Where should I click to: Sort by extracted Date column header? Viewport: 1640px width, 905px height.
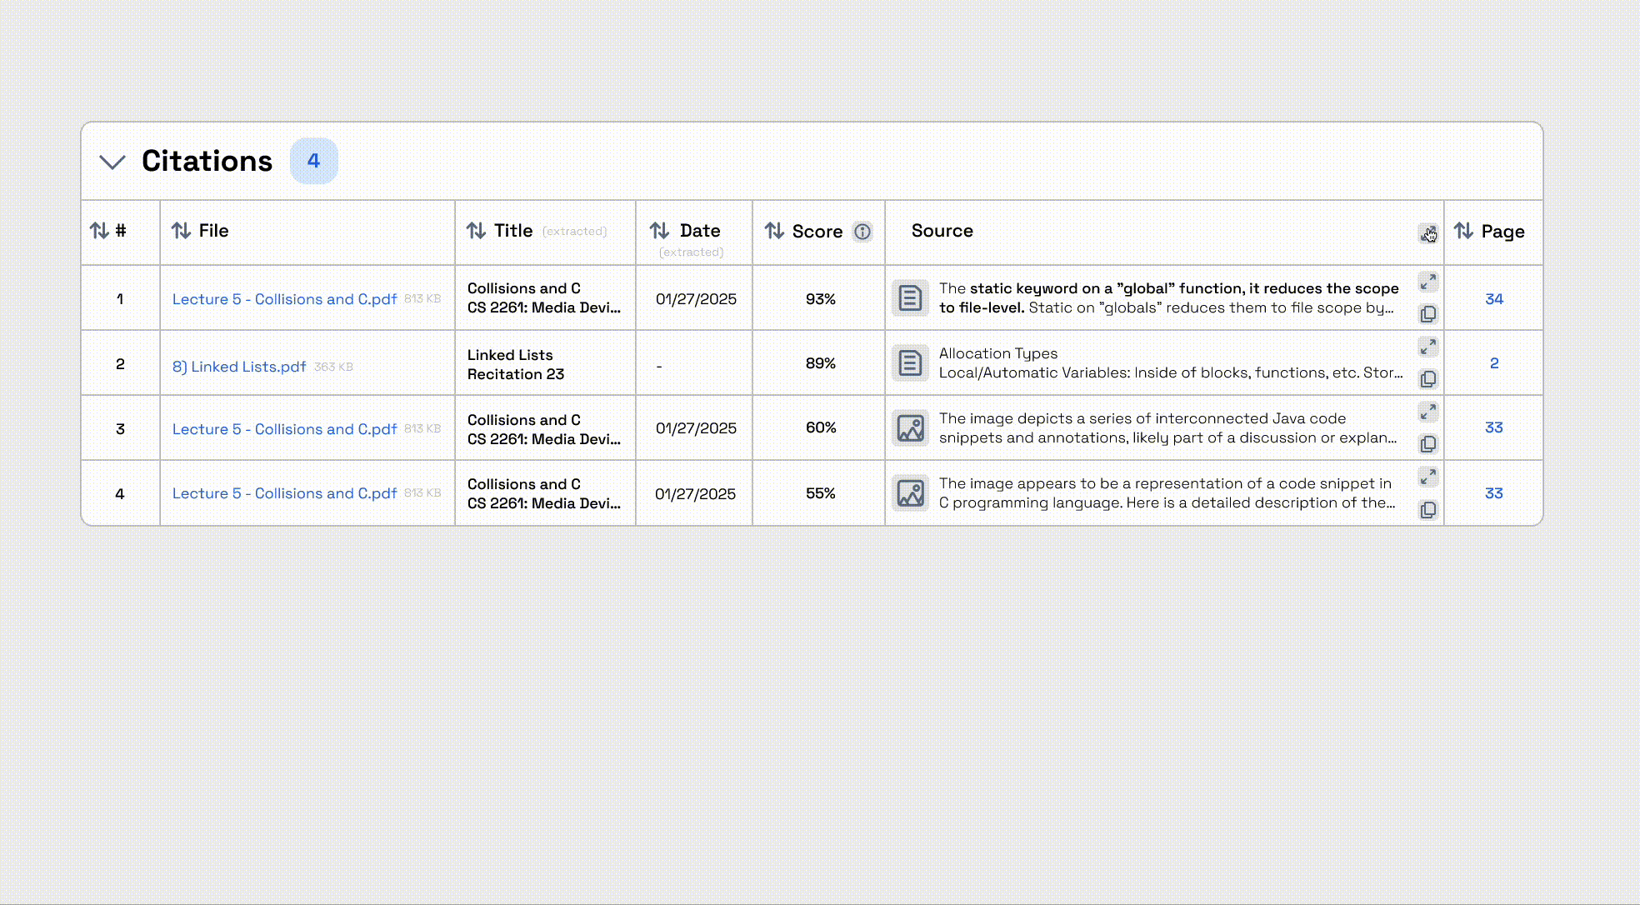pos(660,231)
